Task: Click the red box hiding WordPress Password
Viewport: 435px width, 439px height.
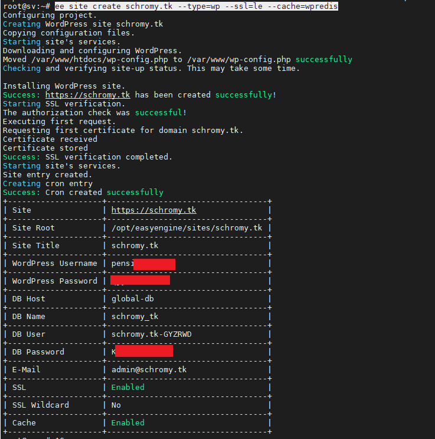Action: (x=140, y=280)
